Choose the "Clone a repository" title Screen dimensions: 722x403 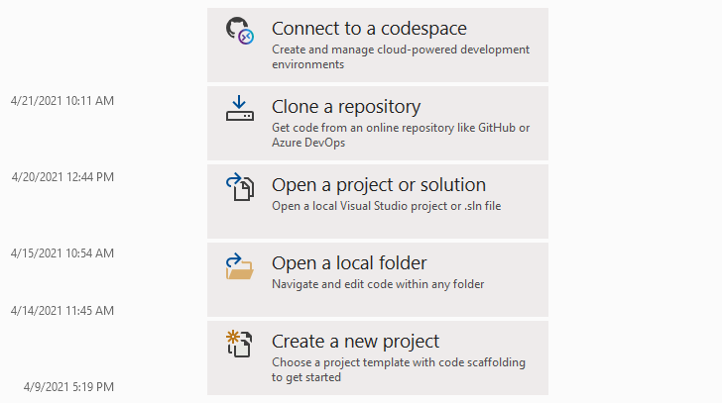[346, 107]
